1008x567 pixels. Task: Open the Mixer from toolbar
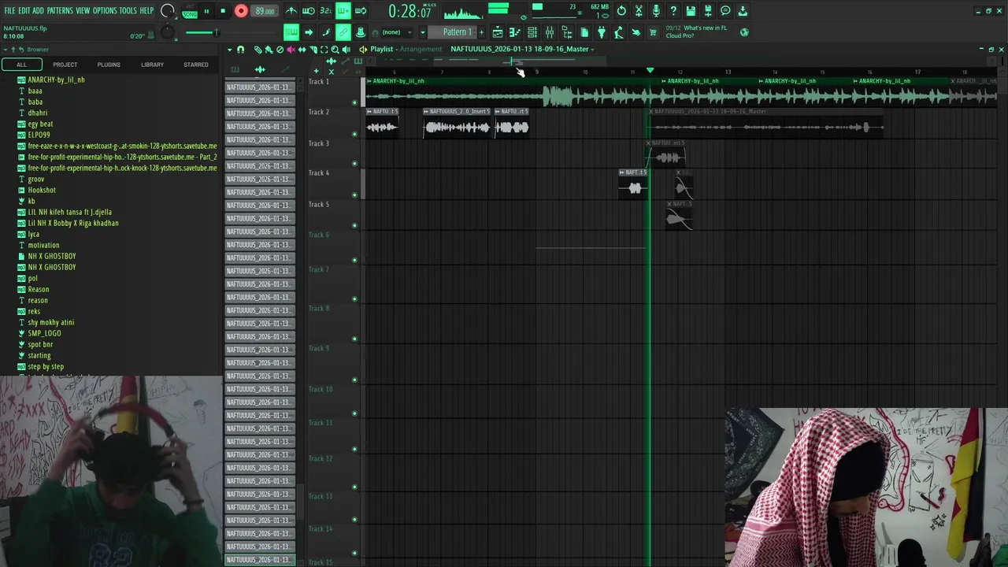(550, 32)
